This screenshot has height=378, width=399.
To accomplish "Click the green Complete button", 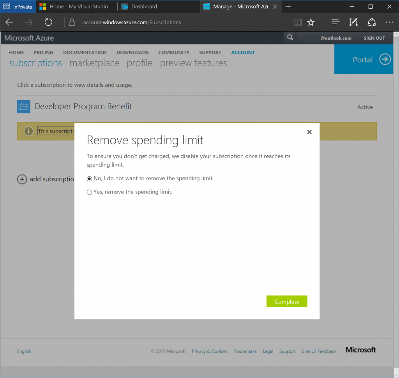I will (x=287, y=301).
